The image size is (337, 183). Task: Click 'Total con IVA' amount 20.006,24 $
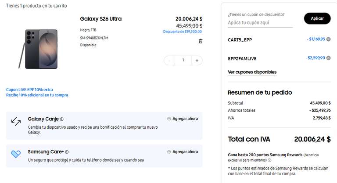tap(312, 139)
